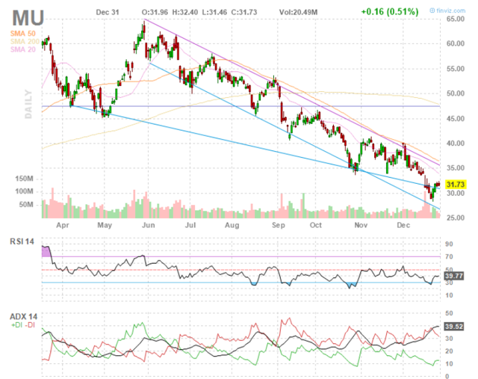Click the Oct month label
This screenshot has height=379, width=478.
[x=315, y=226]
